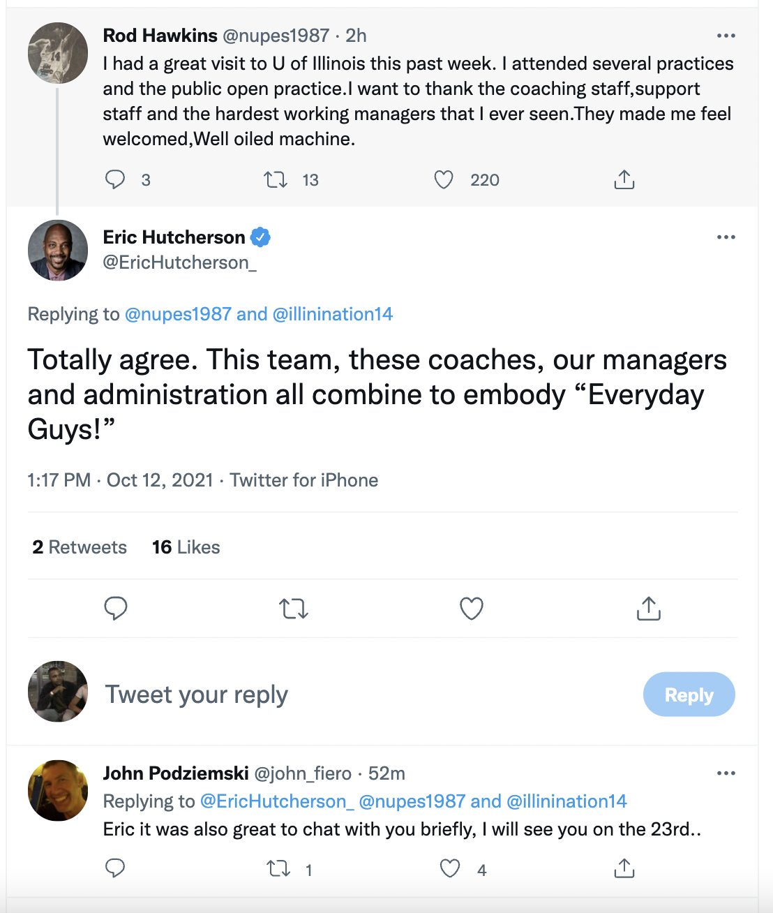
Task: View the 16 Likes list
Action: point(186,547)
